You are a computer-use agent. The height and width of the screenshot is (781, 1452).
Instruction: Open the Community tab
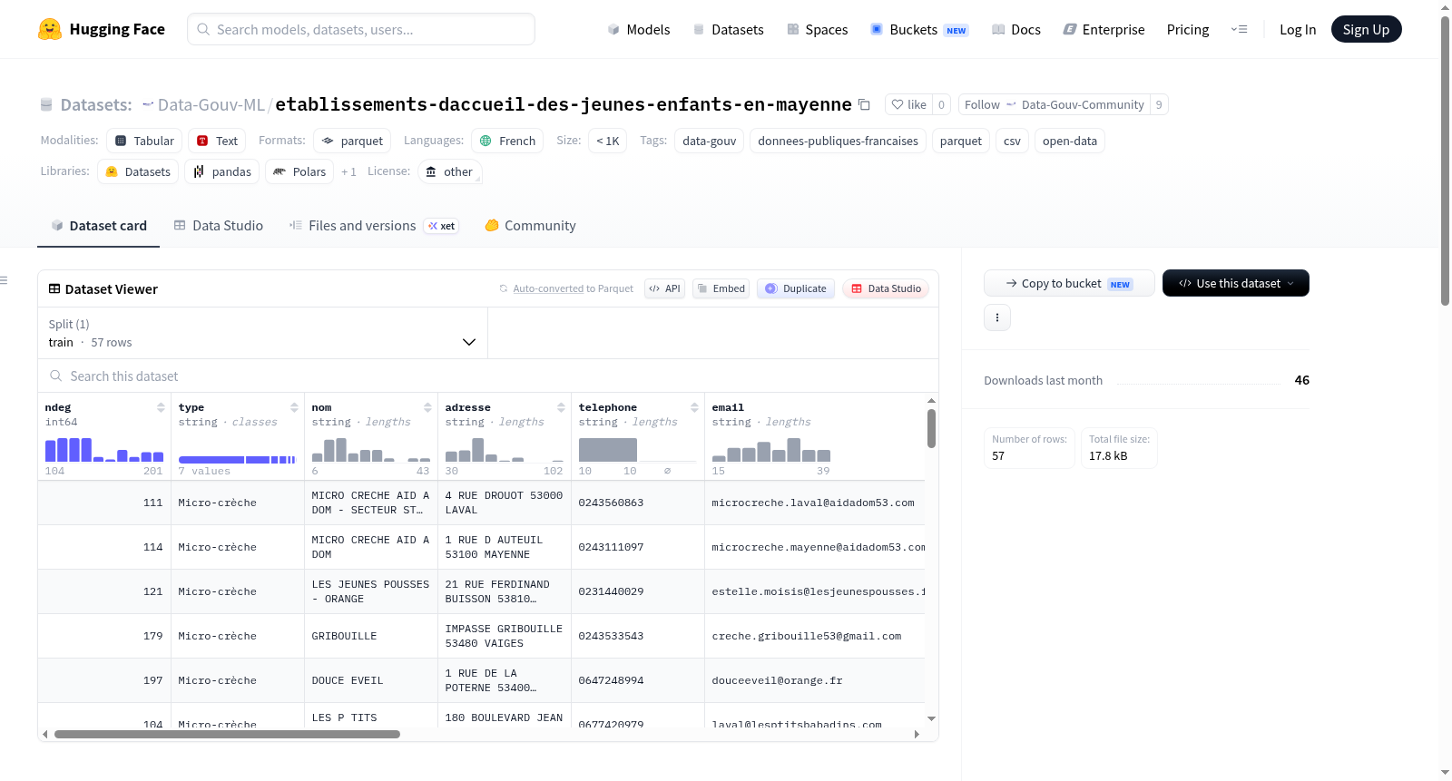530,226
